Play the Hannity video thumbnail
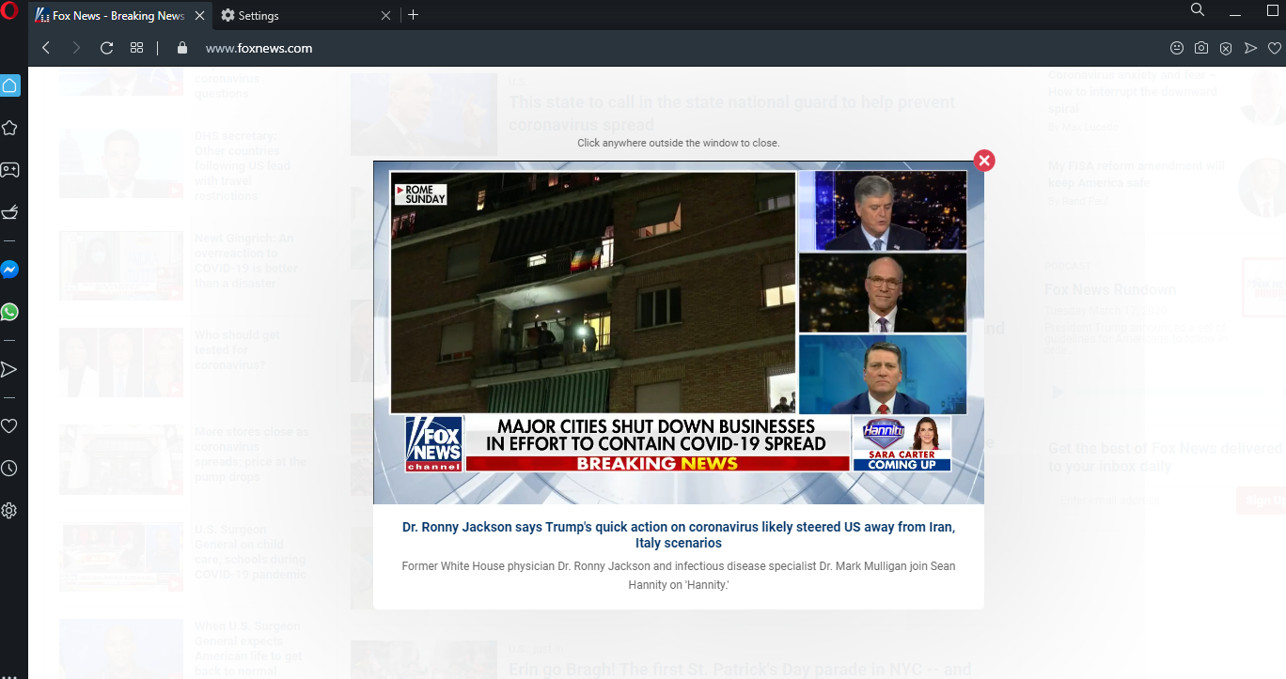 (679, 332)
